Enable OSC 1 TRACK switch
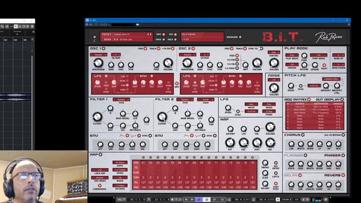Screen dimensions: 361x203 [159, 48]
